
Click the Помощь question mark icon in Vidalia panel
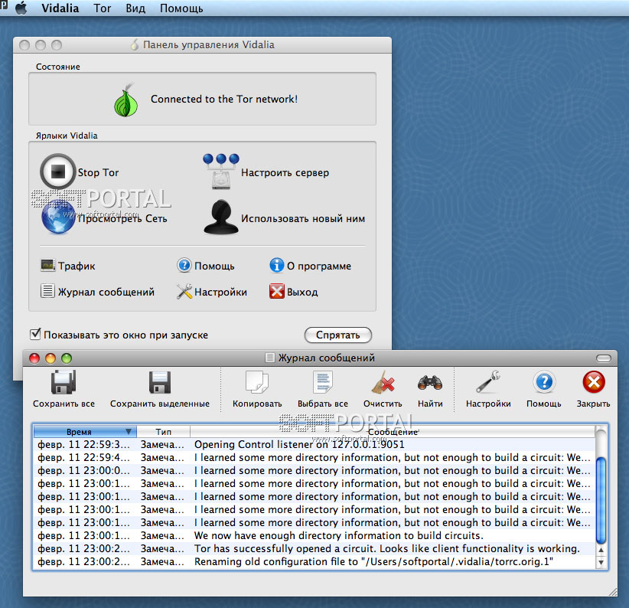(x=184, y=265)
